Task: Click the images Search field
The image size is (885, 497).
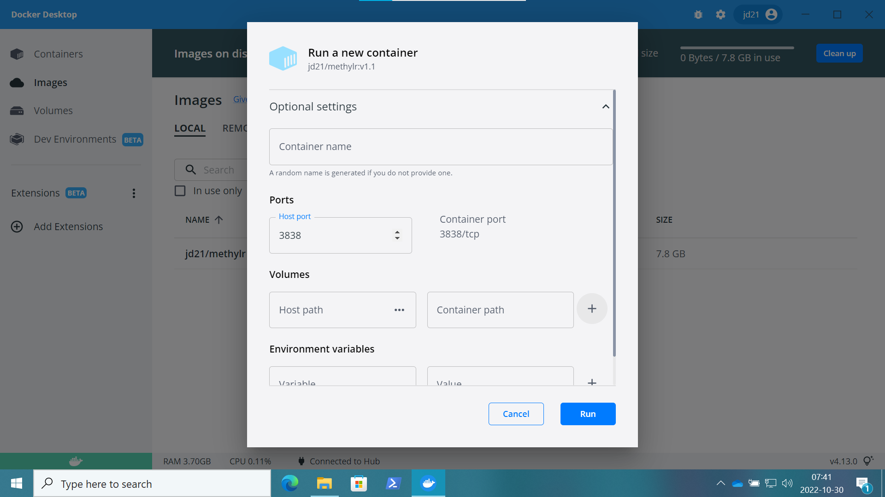Action: pos(211,170)
